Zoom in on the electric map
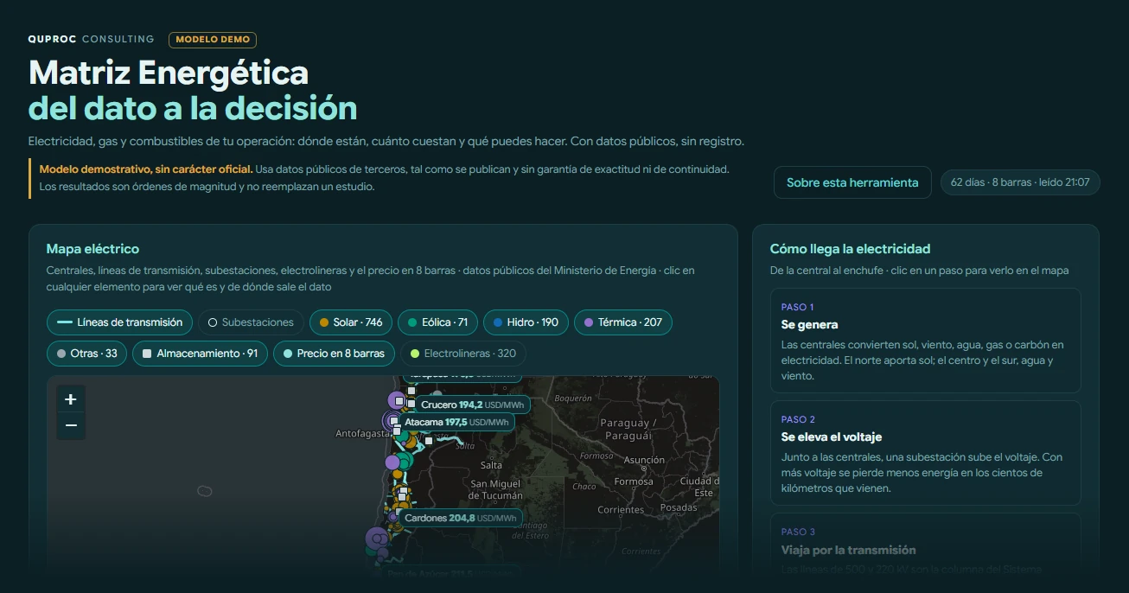 click(x=71, y=399)
